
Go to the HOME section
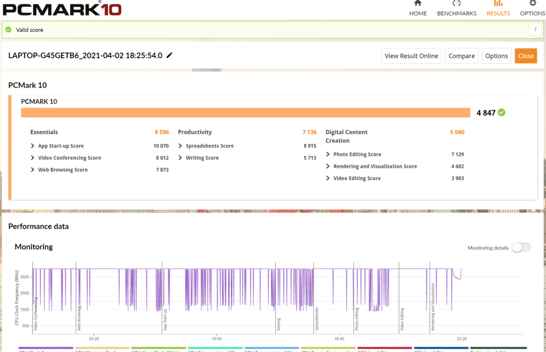pos(417,9)
